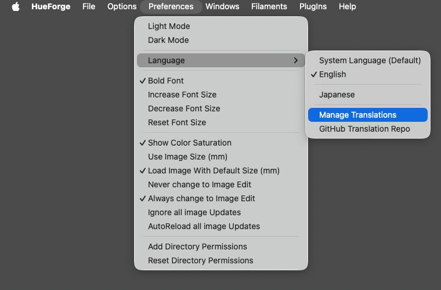Close the Preferences menu
Screen dimensions: 441x290
tap(171, 6)
